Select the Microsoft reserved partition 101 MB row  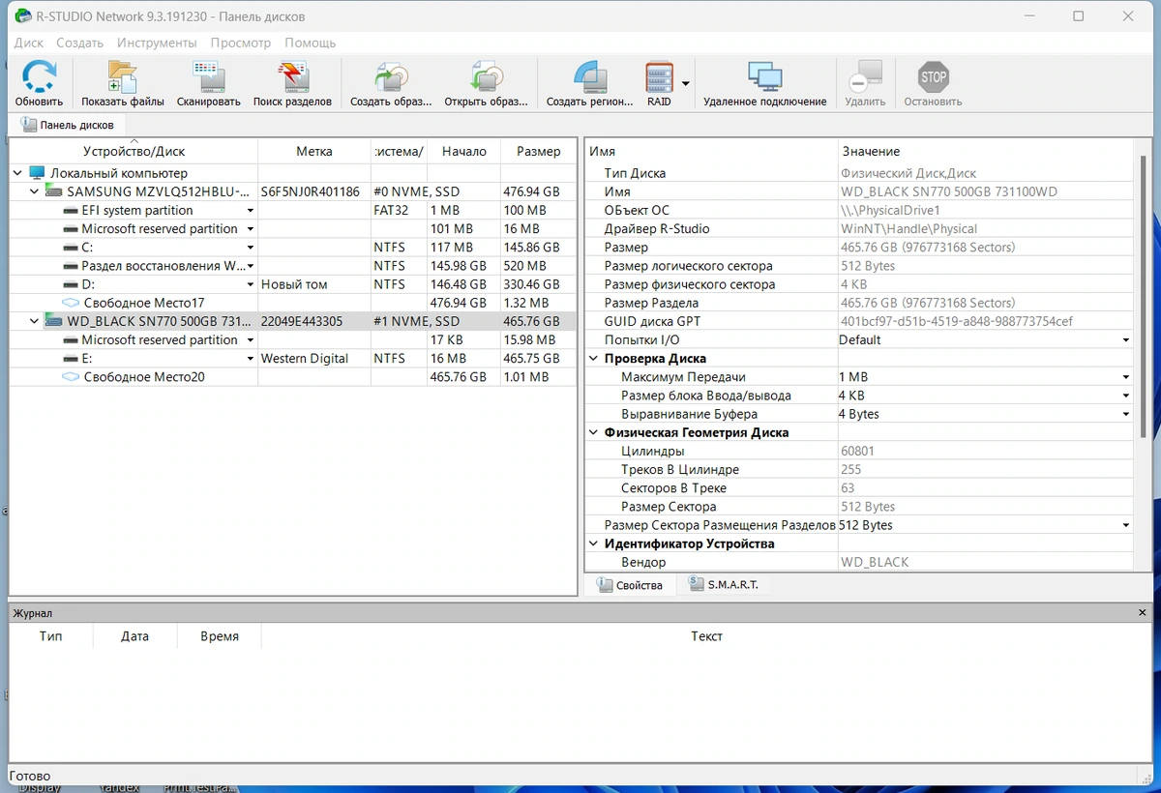pos(293,229)
